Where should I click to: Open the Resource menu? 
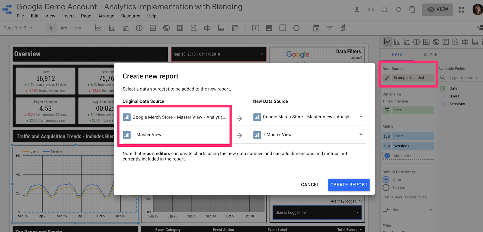coord(131,16)
